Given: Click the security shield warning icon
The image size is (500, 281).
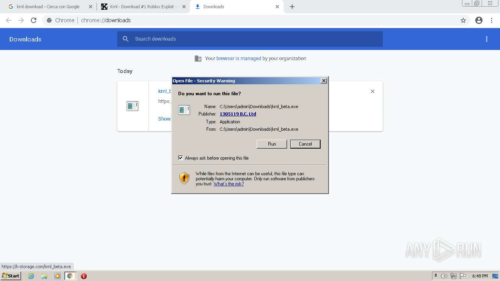Looking at the screenshot, I should tap(184, 178).
